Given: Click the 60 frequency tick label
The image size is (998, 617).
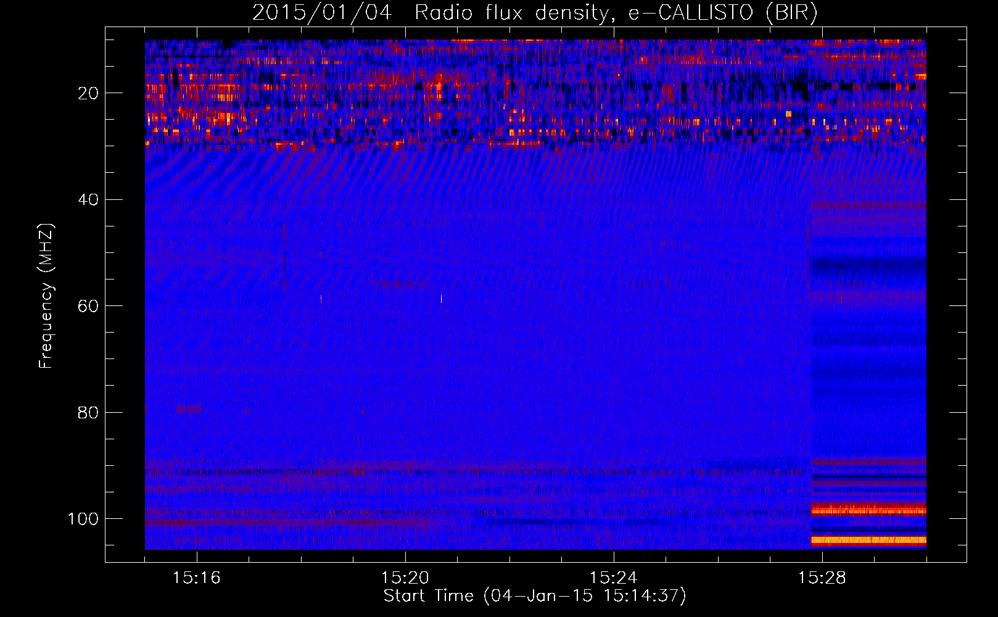Looking at the screenshot, I should pos(88,306).
